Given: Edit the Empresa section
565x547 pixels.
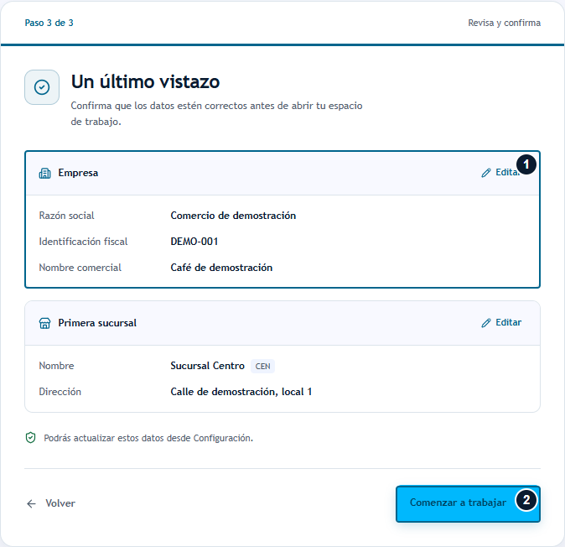Looking at the screenshot, I should pyautogui.click(x=501, y=172).
